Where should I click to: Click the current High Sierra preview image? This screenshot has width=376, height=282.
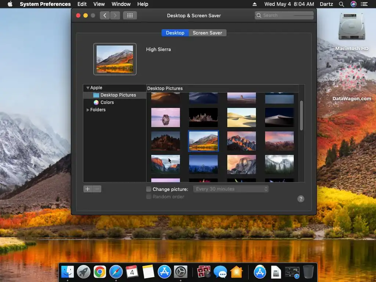(115, 59)
